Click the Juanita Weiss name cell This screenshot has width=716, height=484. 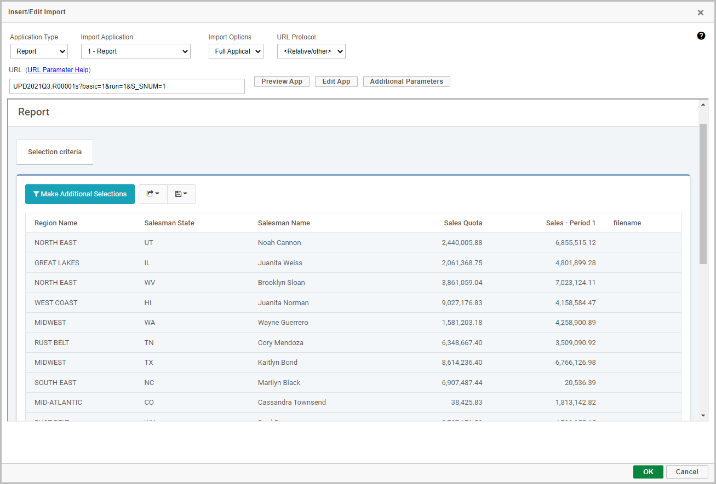(280, 263)
